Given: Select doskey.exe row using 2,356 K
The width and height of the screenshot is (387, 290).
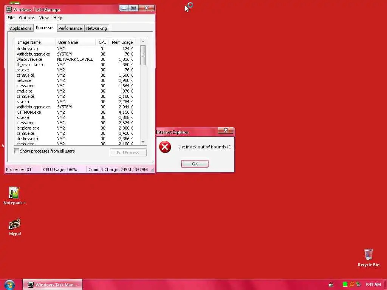Looking at the screenshot, I should coord(75,139).
